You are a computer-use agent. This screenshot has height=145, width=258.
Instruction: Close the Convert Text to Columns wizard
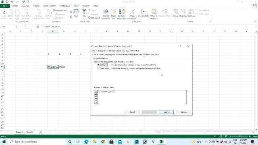point(188,46)
